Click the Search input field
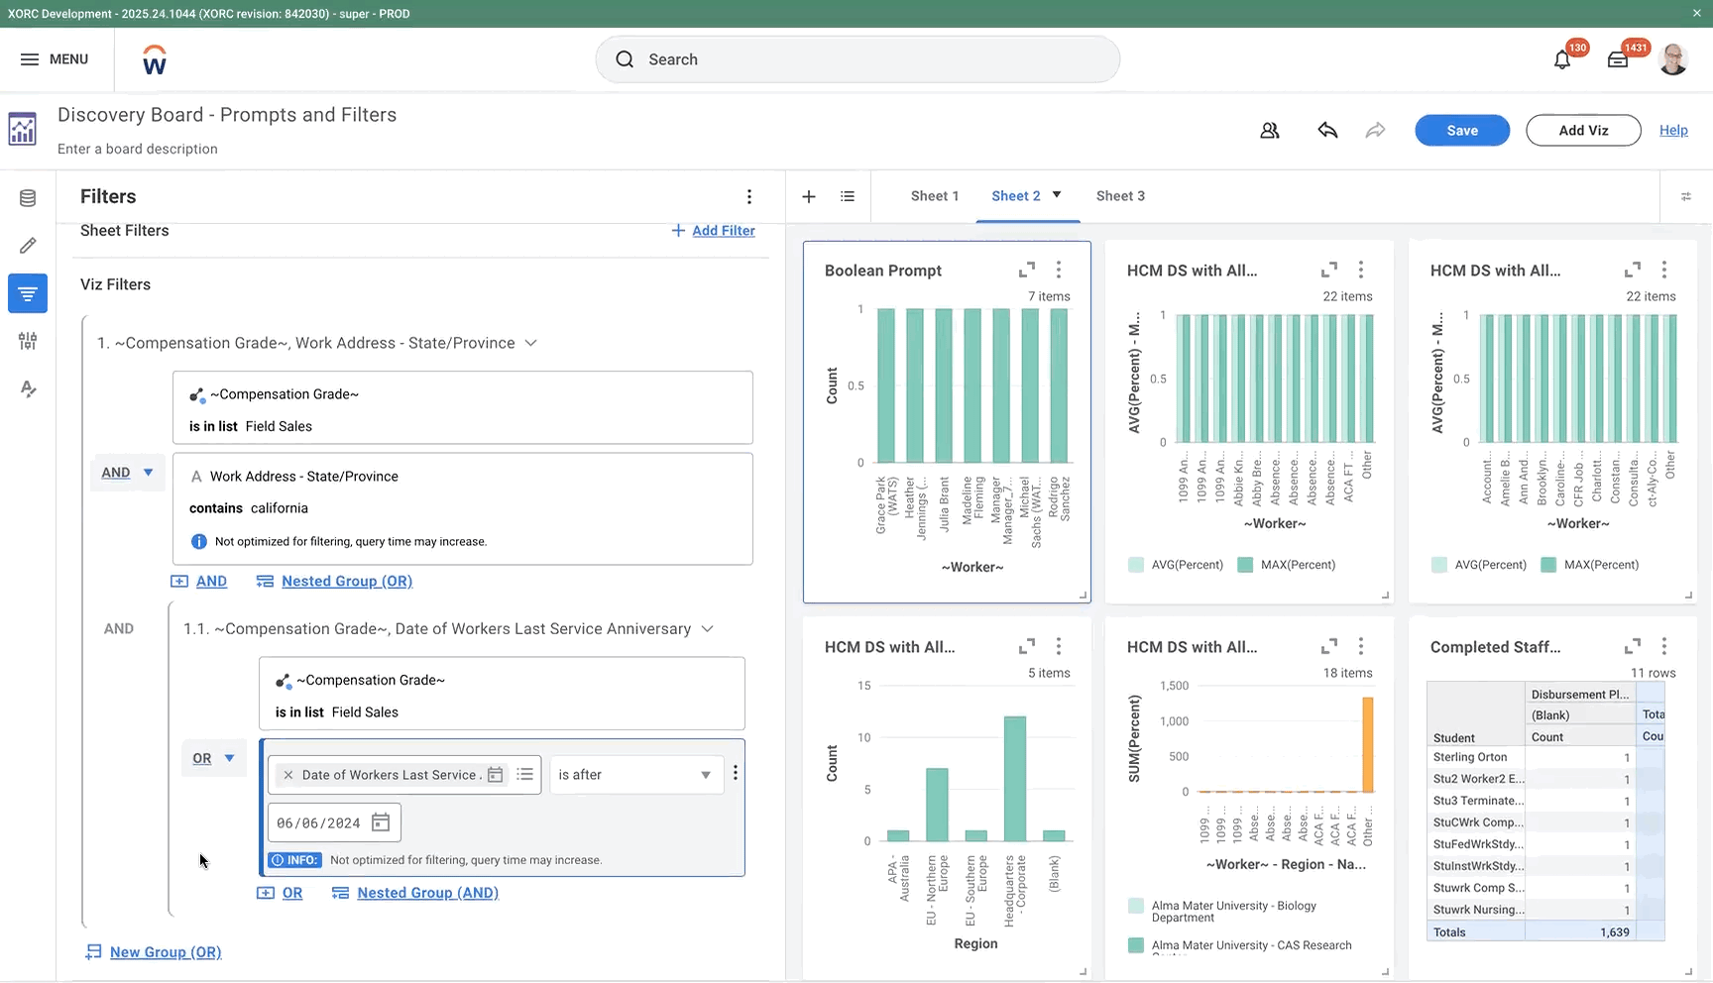 tap(857, 59)
